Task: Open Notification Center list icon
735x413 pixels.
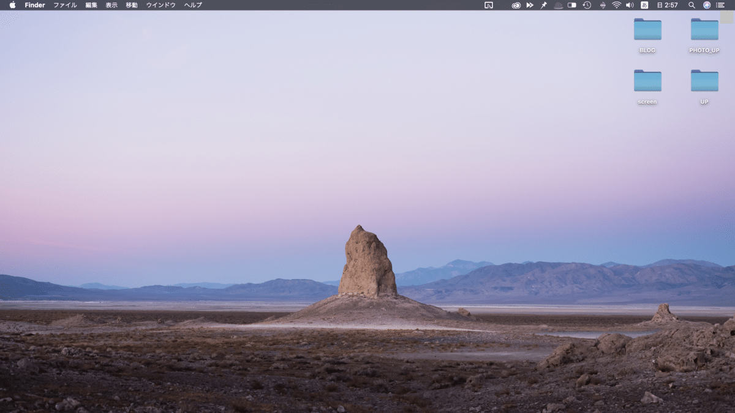Action: point(720,5)
